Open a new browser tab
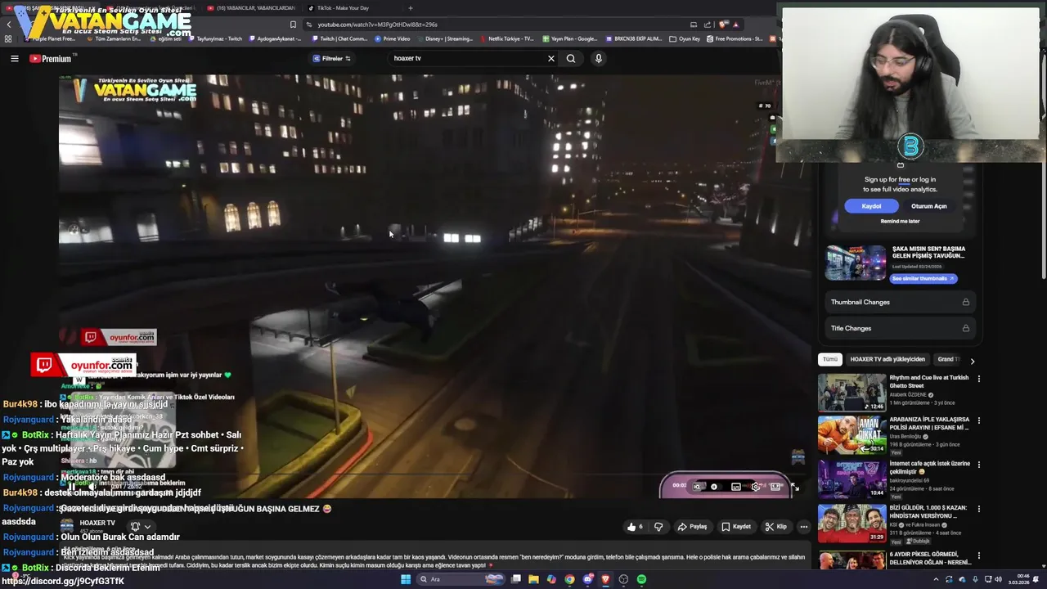The height and width of the screenshot is (589, 1047). 411,8
